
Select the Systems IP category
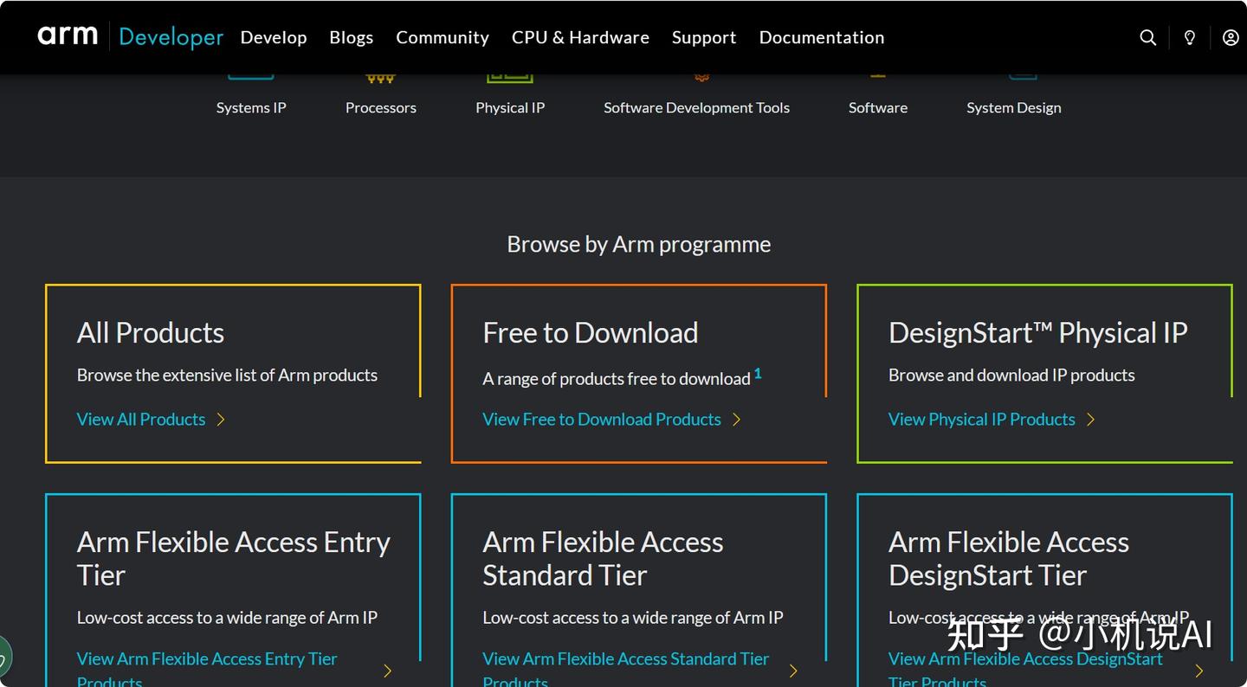251,107
